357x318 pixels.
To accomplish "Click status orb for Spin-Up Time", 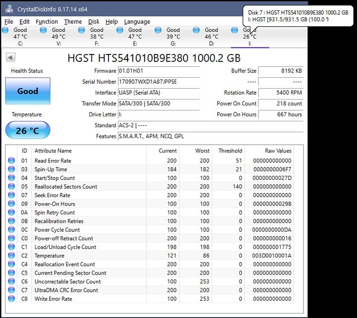I will [11, 169].
